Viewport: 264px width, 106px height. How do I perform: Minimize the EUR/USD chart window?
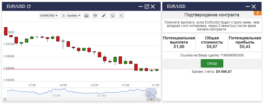pos(141,7)
